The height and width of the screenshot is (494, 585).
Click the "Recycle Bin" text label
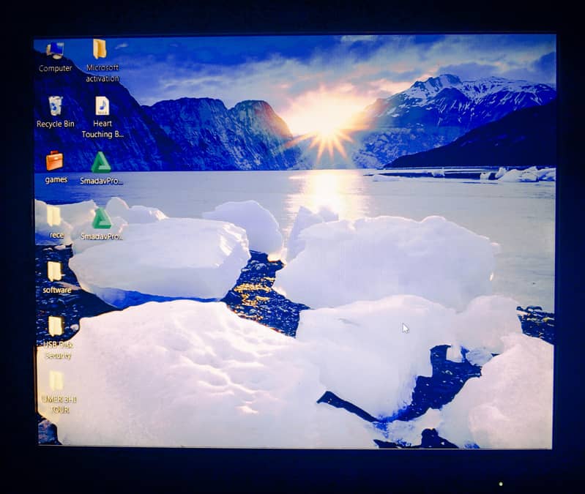tap(56, 124)
